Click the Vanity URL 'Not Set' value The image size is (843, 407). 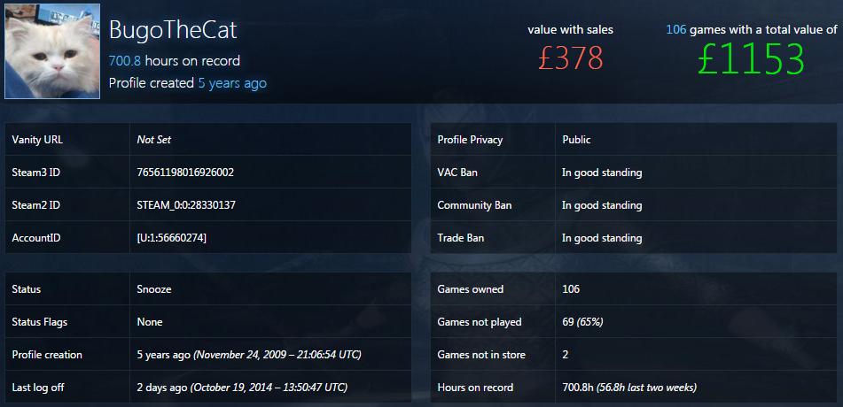[x=153, y=140]
